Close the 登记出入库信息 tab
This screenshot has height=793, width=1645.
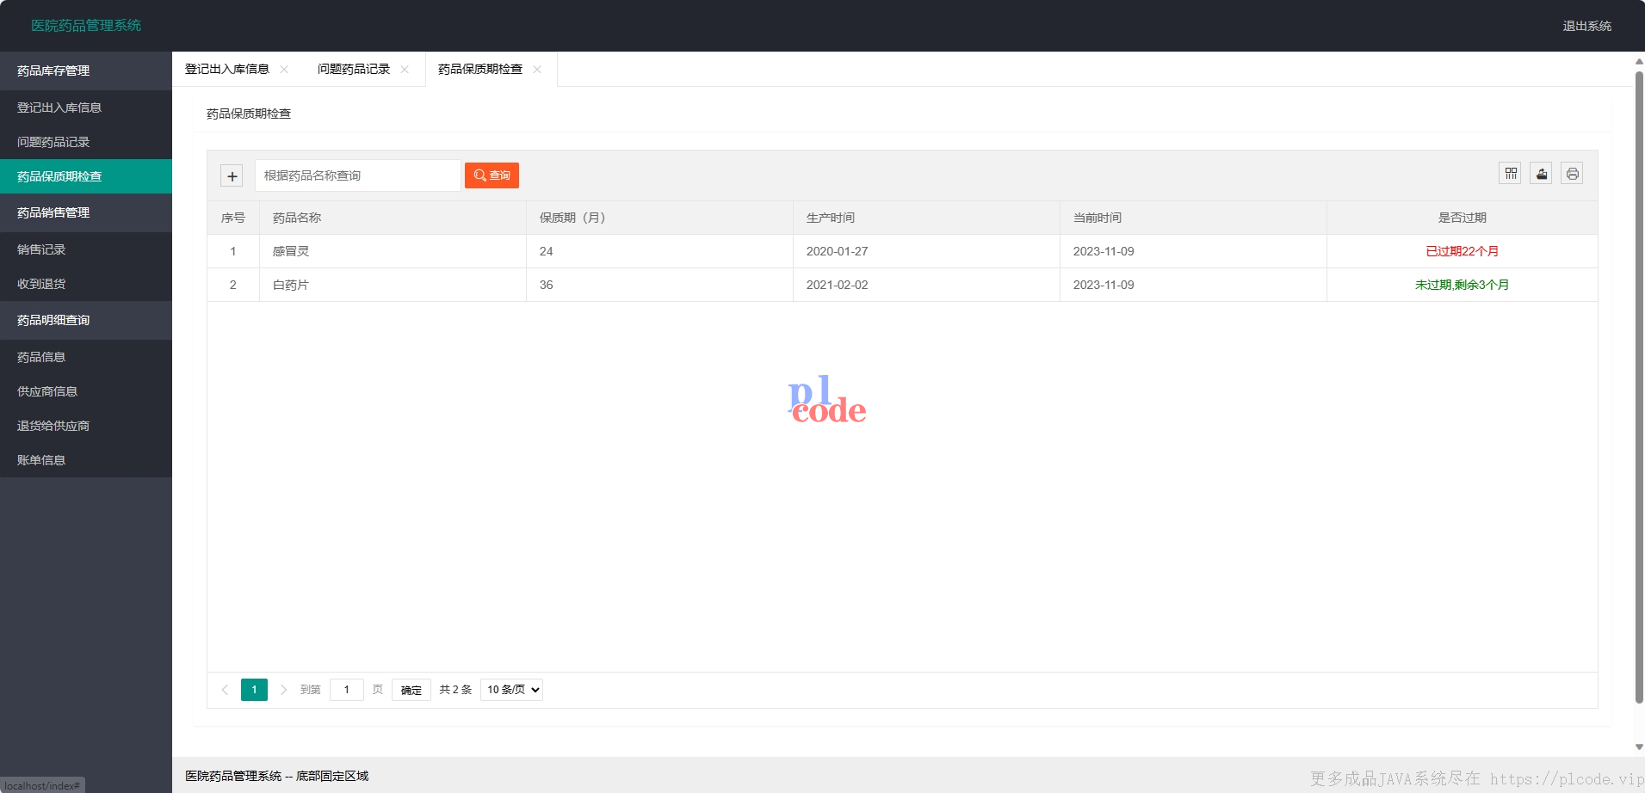284,70
